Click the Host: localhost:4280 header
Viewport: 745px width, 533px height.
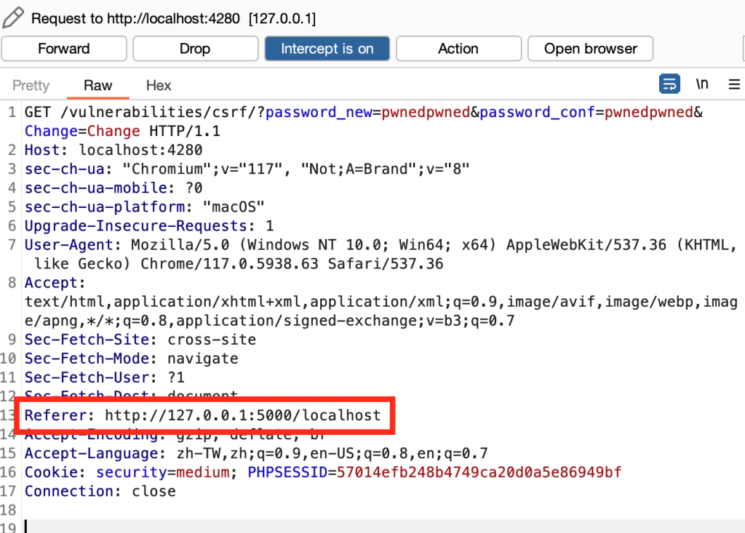113,150
